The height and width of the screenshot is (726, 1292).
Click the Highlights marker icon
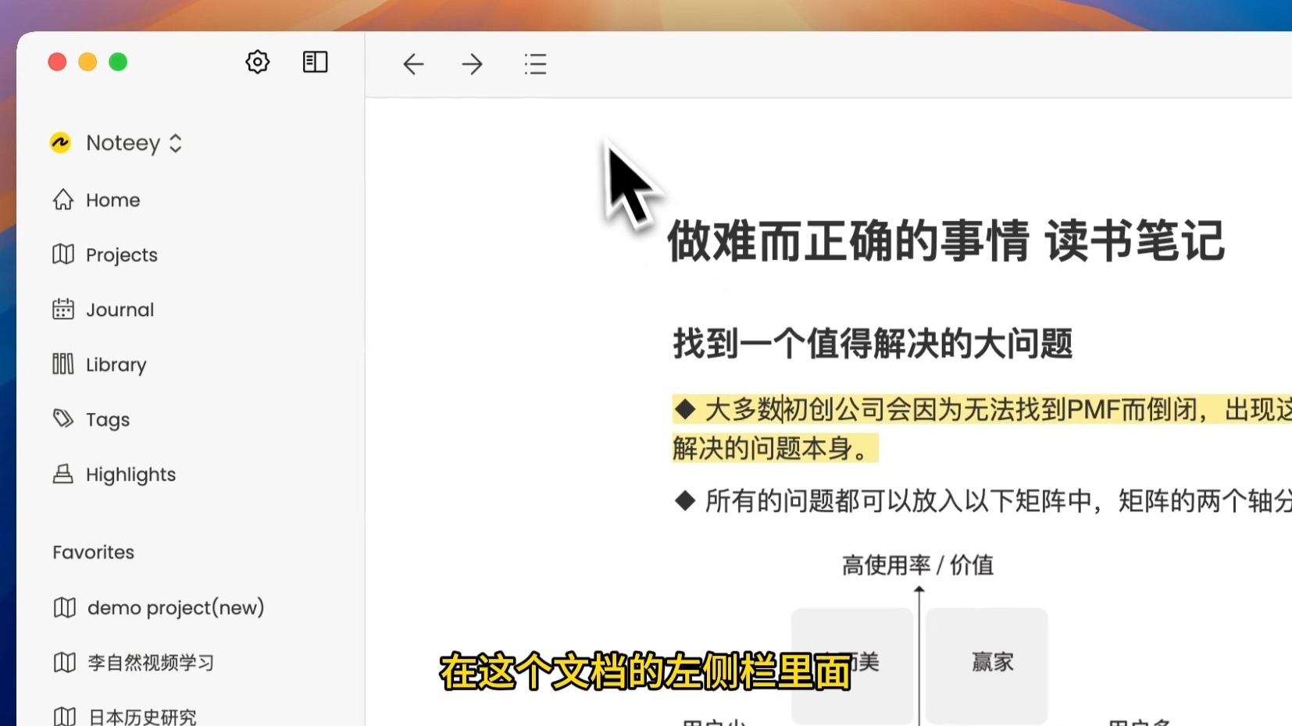[64, 474]
